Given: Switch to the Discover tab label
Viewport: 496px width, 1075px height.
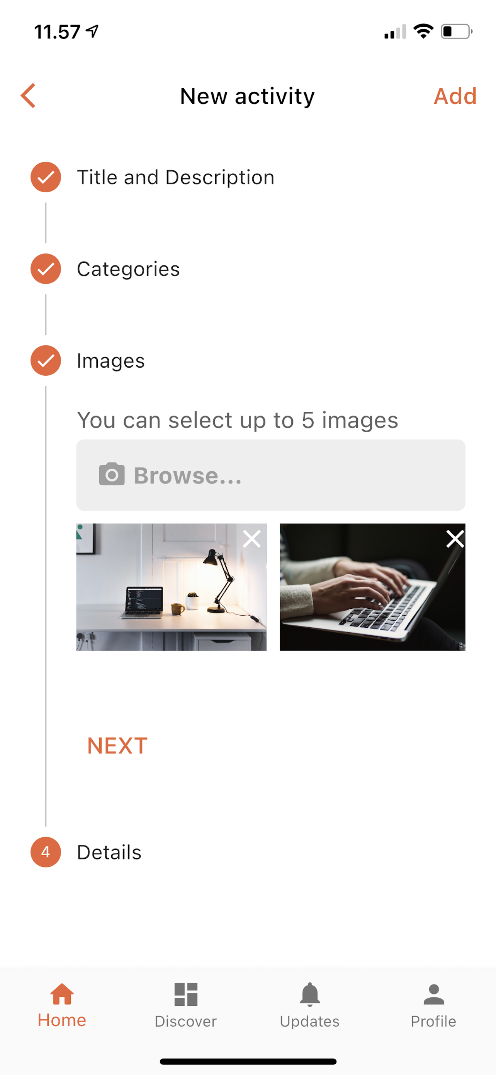Looking at the screenshot, I should click(x=186, y=1021).
